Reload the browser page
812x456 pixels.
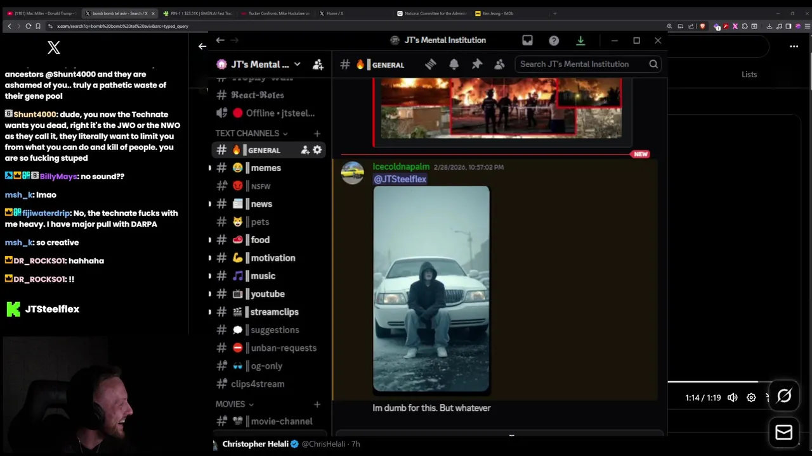tap(28, 26)
